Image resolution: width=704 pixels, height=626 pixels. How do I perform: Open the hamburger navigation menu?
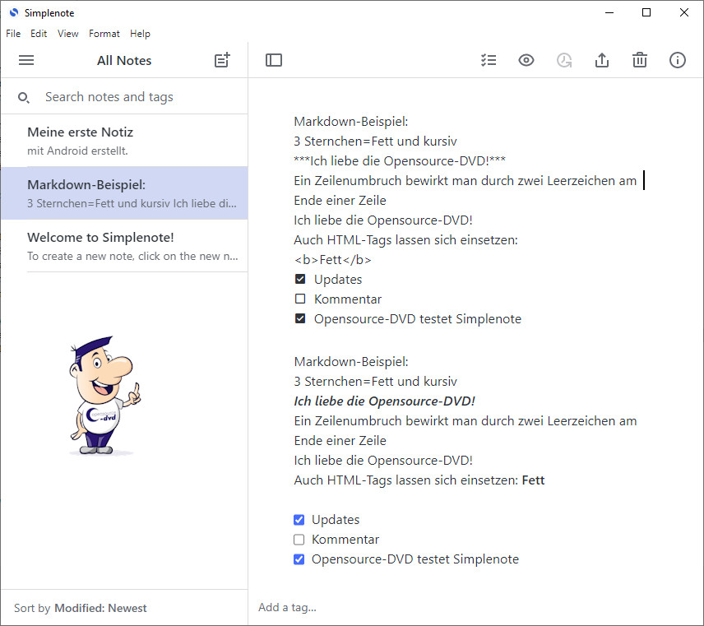pyautogui.click(x=26, y=60)
